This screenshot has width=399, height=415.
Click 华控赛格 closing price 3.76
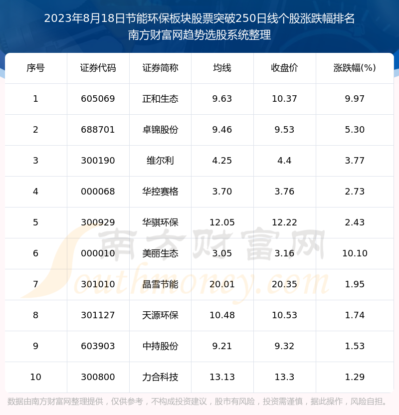284,192
